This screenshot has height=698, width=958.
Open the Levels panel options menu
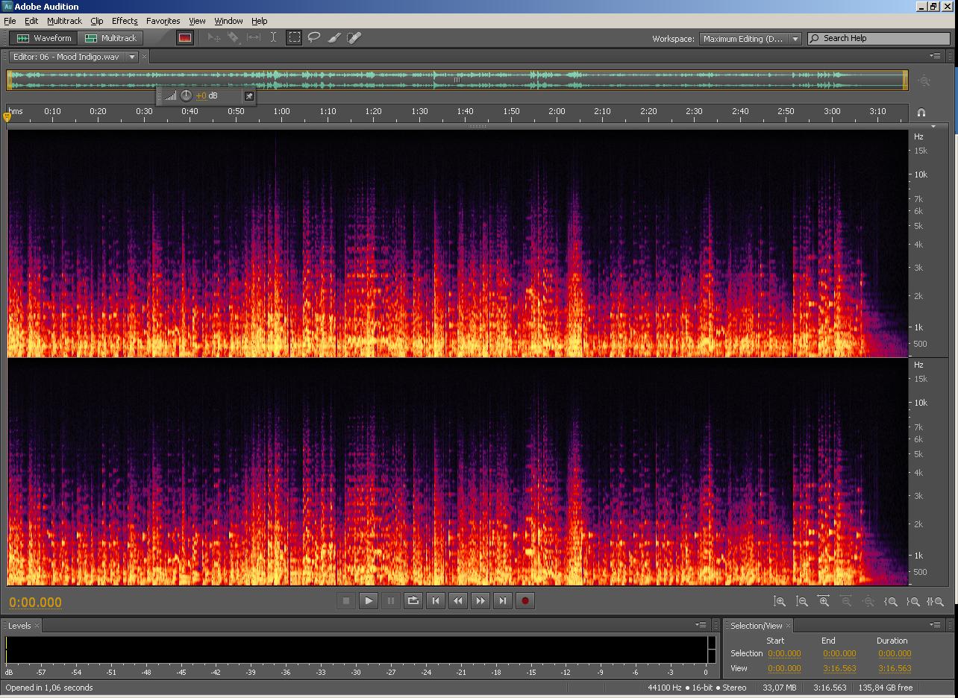(701, 625)
